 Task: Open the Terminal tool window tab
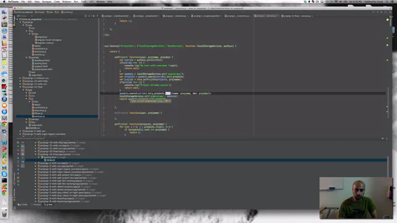pos(36,204)
